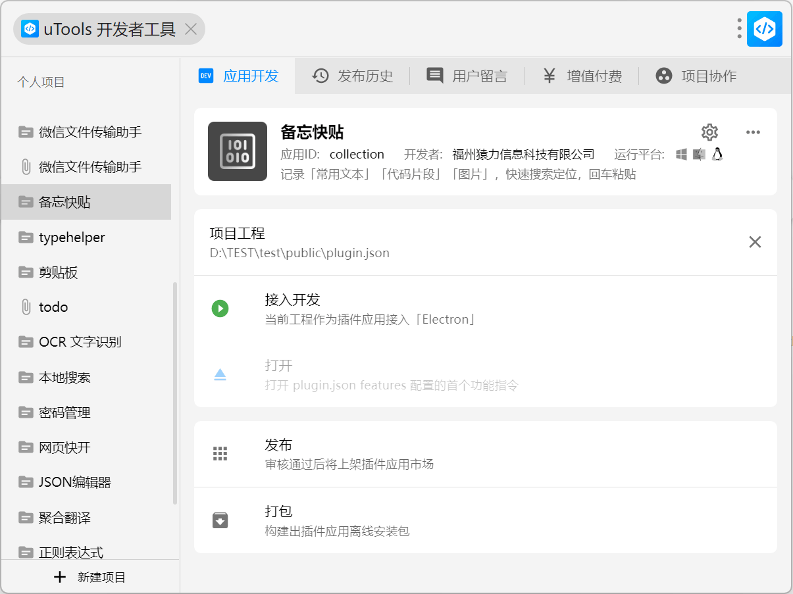This screenshot has width=793, height=594.
Task: Select the 本地搜索 project
Action: click(x=86, y=378)
